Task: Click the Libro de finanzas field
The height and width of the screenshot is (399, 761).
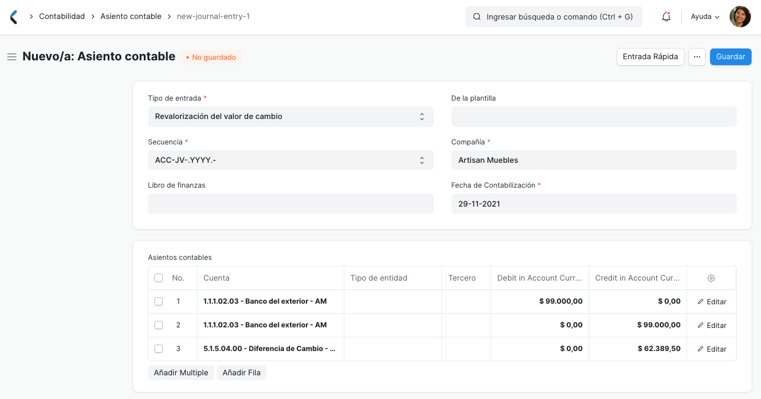Action: [x=291, y=204]
